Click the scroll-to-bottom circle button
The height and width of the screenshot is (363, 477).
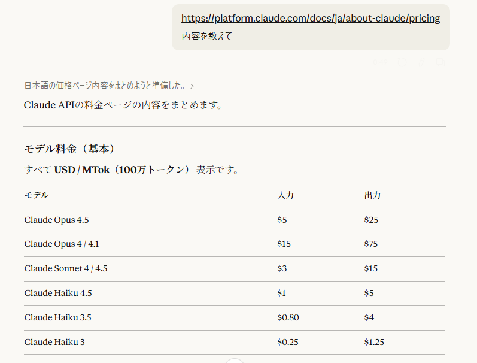(235, 361)
